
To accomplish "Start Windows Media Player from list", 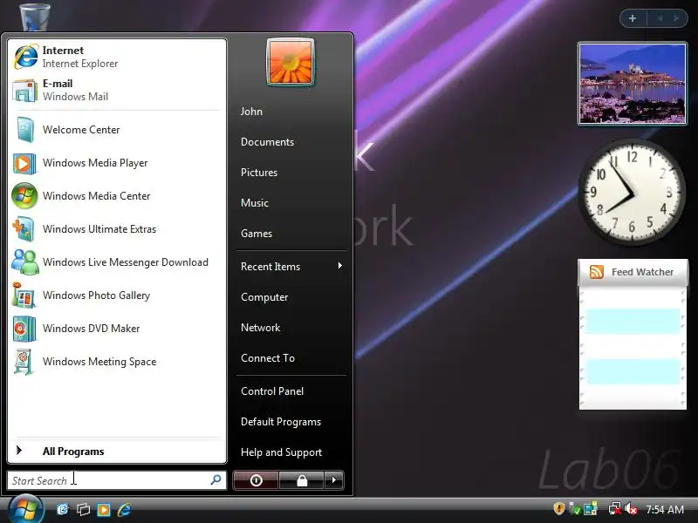I will pos(117,163).
